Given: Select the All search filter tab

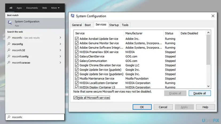Looking at the screenshot, I should (11, 8).
